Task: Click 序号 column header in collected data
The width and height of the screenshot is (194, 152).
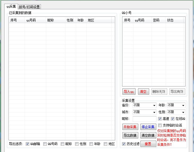Action: (x=17, y=20)
